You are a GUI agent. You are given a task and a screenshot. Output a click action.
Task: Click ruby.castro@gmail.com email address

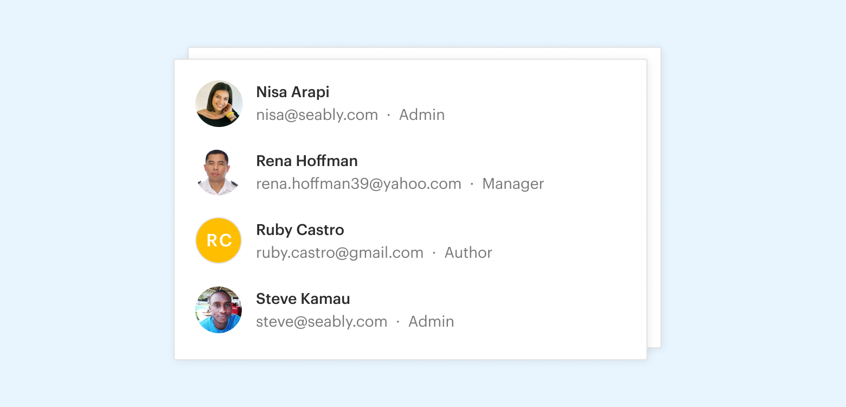click(340, 252)
